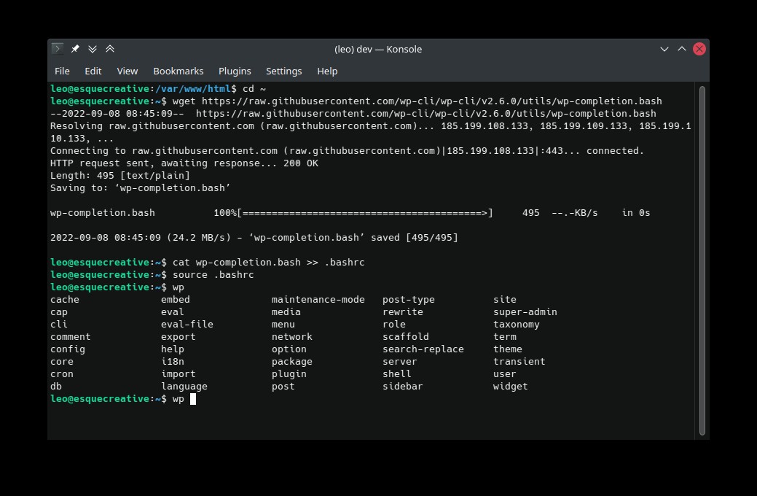Click the 'term' command text

(504, 337)
